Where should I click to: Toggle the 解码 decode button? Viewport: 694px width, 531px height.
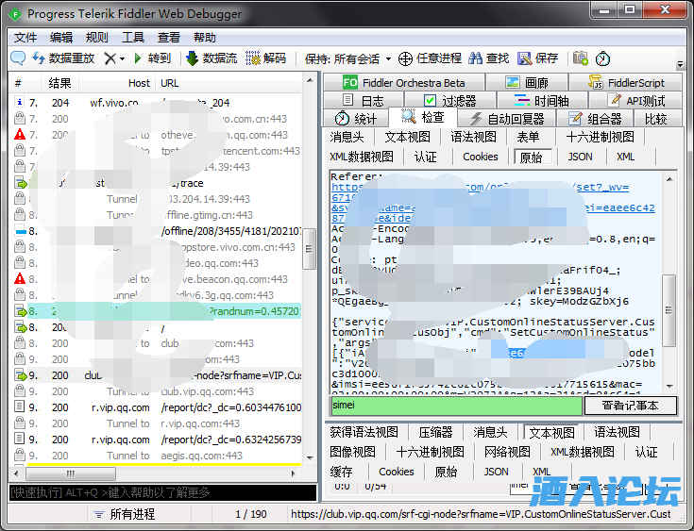[x=266, y=58]
